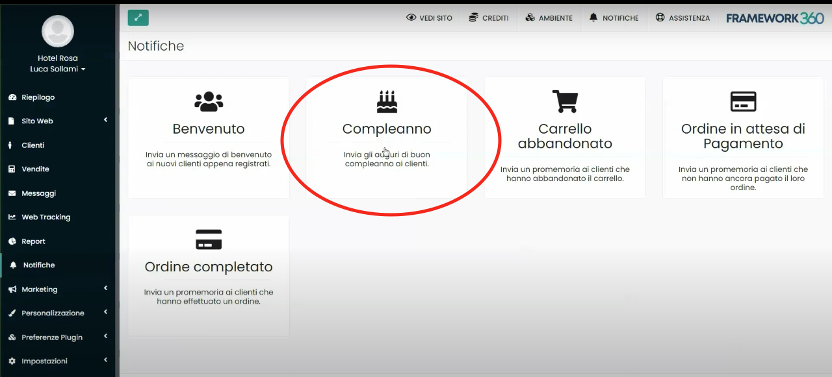Image resolution: width=832 pixels, height=377 pixels.
Task: Open the Ordine completato title
Action: coord(209,267)
